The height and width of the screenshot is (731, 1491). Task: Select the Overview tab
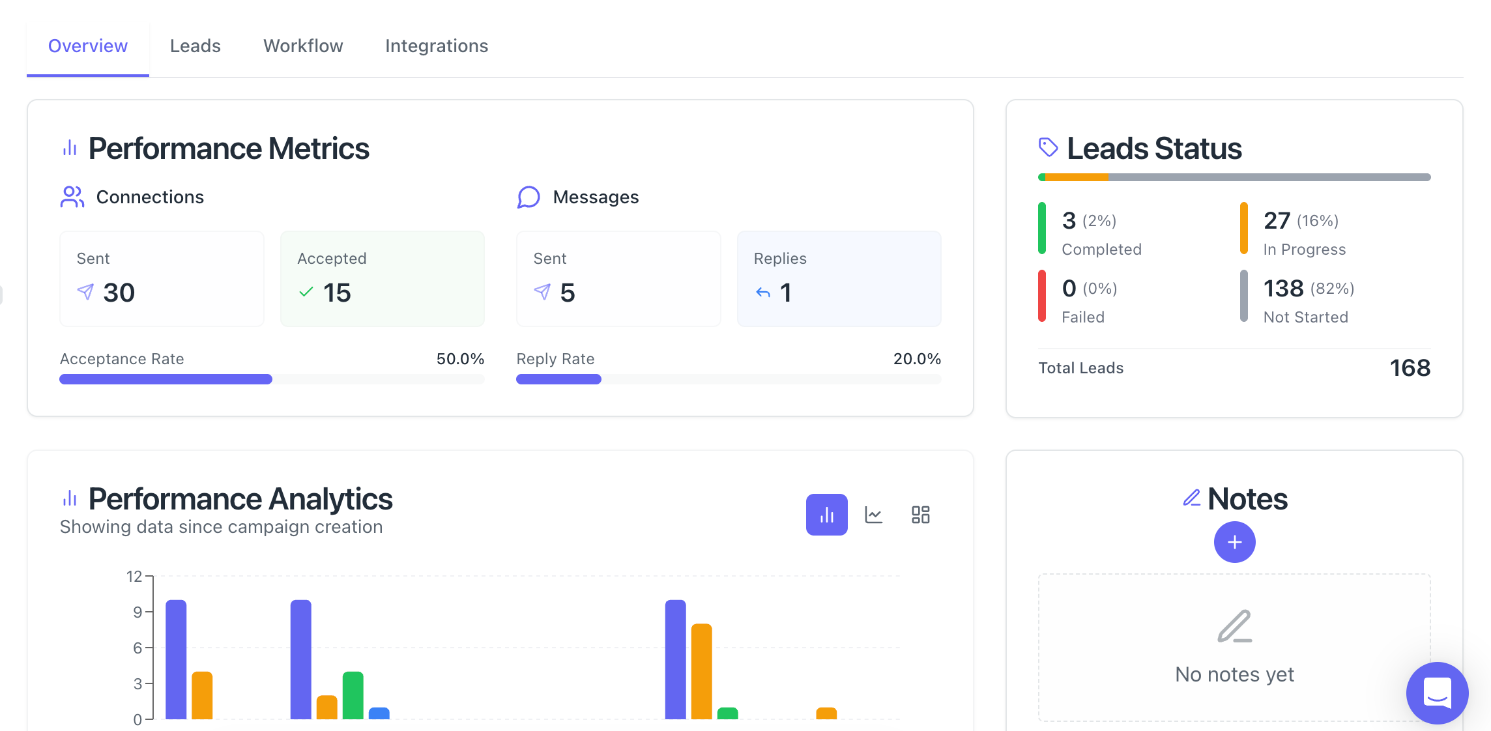point(88,46)
